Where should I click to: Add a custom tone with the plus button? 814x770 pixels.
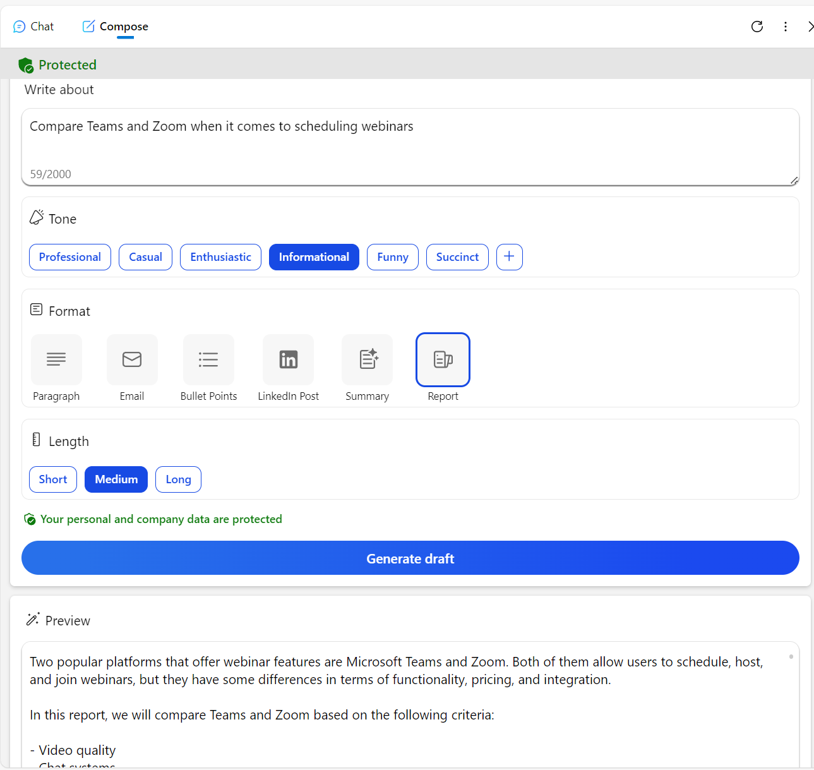[x=510, y=257]
